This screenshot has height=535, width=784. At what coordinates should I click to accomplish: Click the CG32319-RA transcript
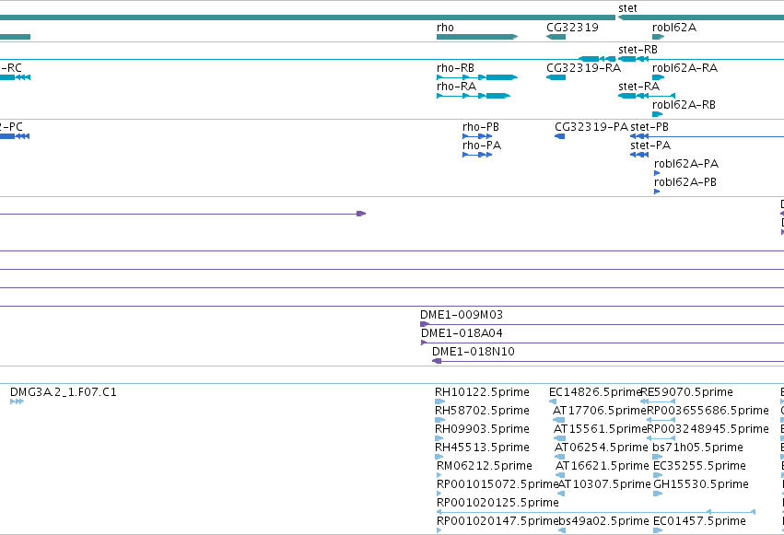coord(556,77)
